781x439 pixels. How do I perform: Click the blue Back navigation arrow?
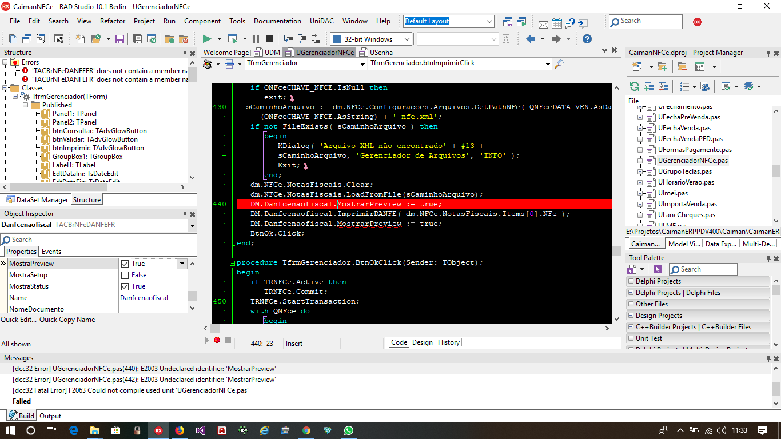pyautogui.click(x=531, y=39)
